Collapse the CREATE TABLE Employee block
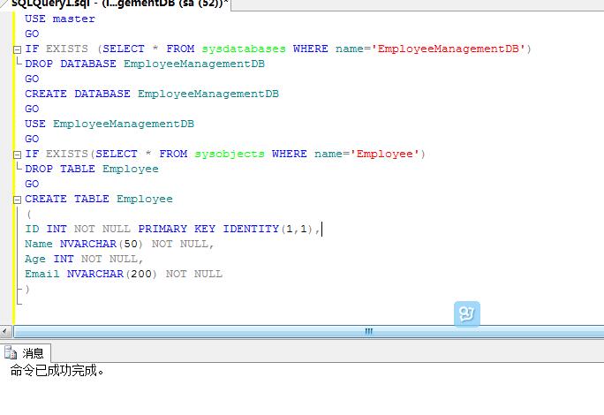This screenshot has height=415, width=604. coord(17,200)
